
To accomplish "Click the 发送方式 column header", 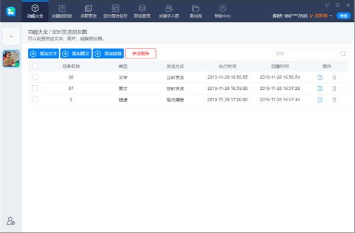I will point(175,66).
